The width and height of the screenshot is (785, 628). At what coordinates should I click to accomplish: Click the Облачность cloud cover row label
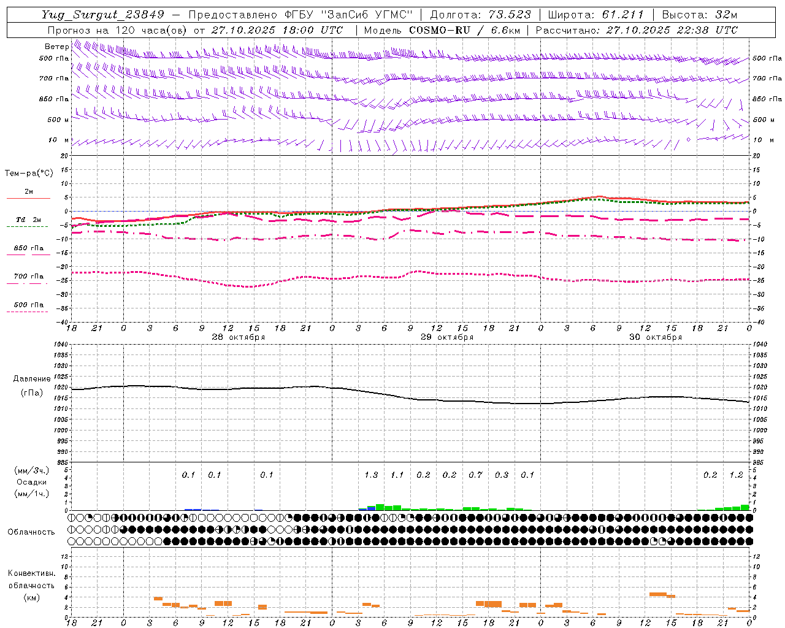coord(31,532)
